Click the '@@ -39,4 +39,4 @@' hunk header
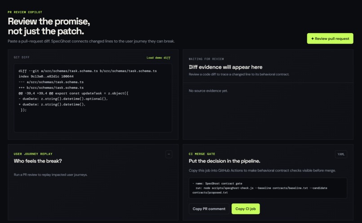Image resolution: width=362 pixels, height=223 pixels. coord(73,93)
